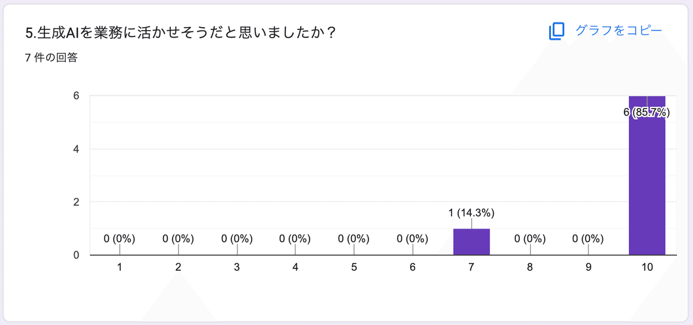The height and width of the screenshot is (325, 693).
Task: Click y-axis label 2
Action: click(76, 202)
